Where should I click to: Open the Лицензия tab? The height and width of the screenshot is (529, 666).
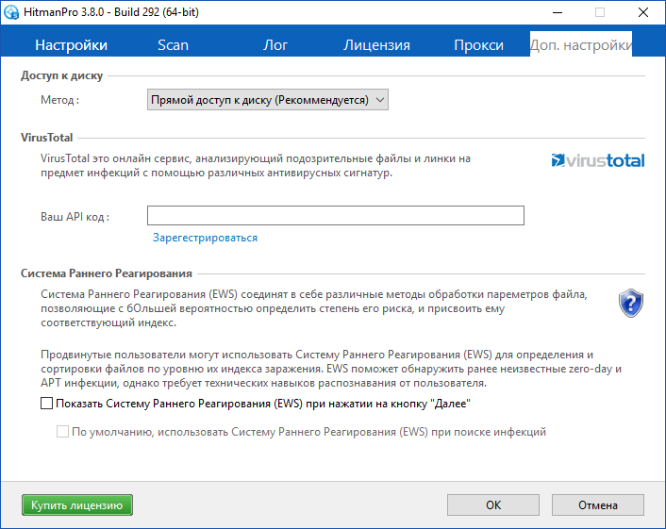(x=376, y=45)
